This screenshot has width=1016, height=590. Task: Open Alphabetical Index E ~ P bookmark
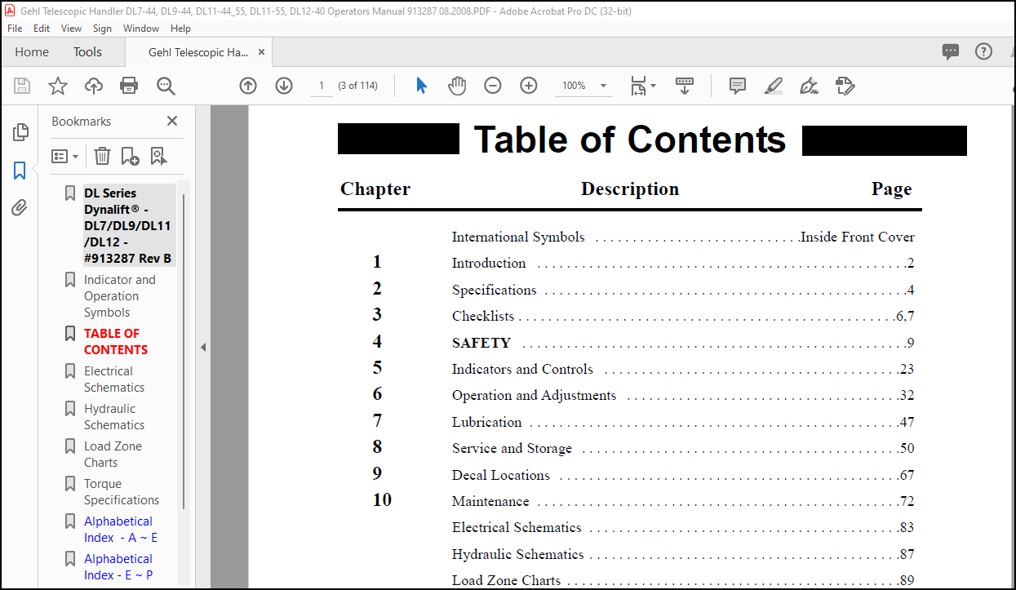(120, 567)
